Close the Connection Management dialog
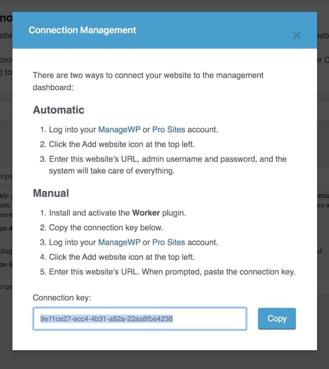This screenshot has width=329, height=369. point(296,35)
